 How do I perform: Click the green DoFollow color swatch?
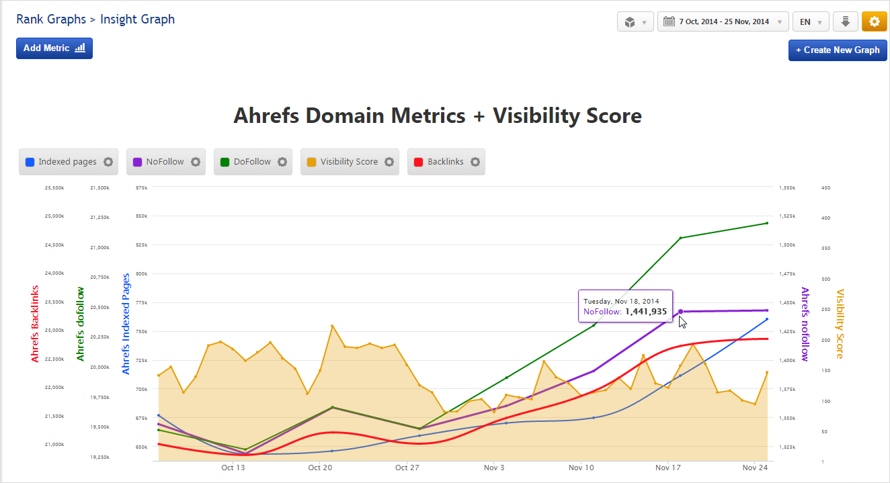(x=225, y=162)
